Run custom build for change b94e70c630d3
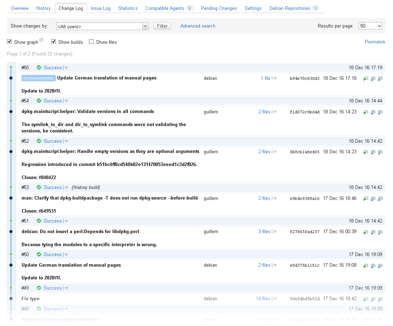 (366, 79)
